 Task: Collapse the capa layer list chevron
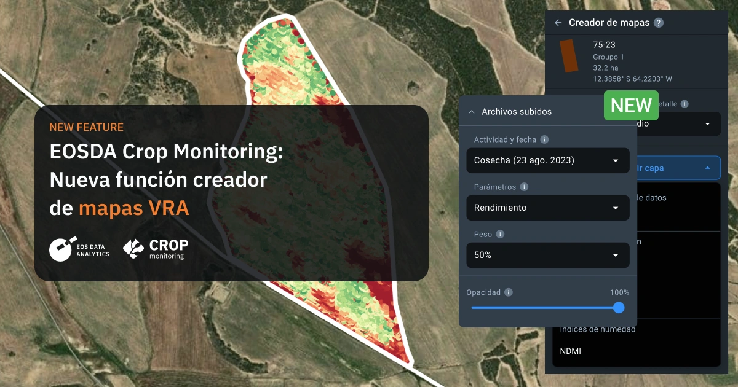708,168
